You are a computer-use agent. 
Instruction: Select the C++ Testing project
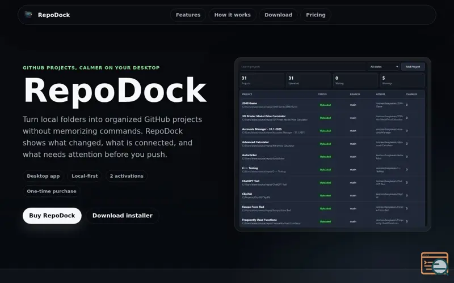click(332, 169)
